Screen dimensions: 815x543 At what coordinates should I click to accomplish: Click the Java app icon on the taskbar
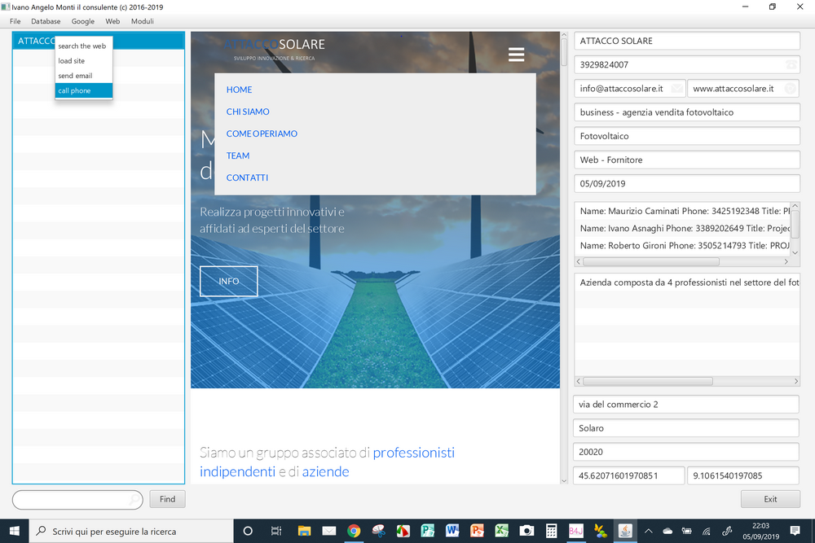[625, 531]
